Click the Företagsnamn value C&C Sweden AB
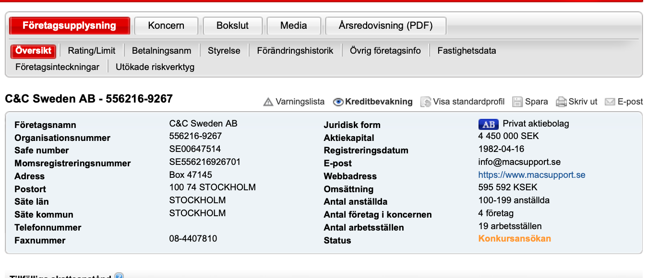 pyautogui.click(x=204, y=124)
